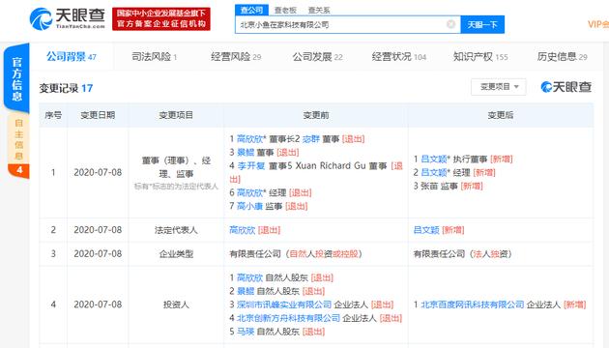Click the 变更日期 column header

[x=98, y=115]
